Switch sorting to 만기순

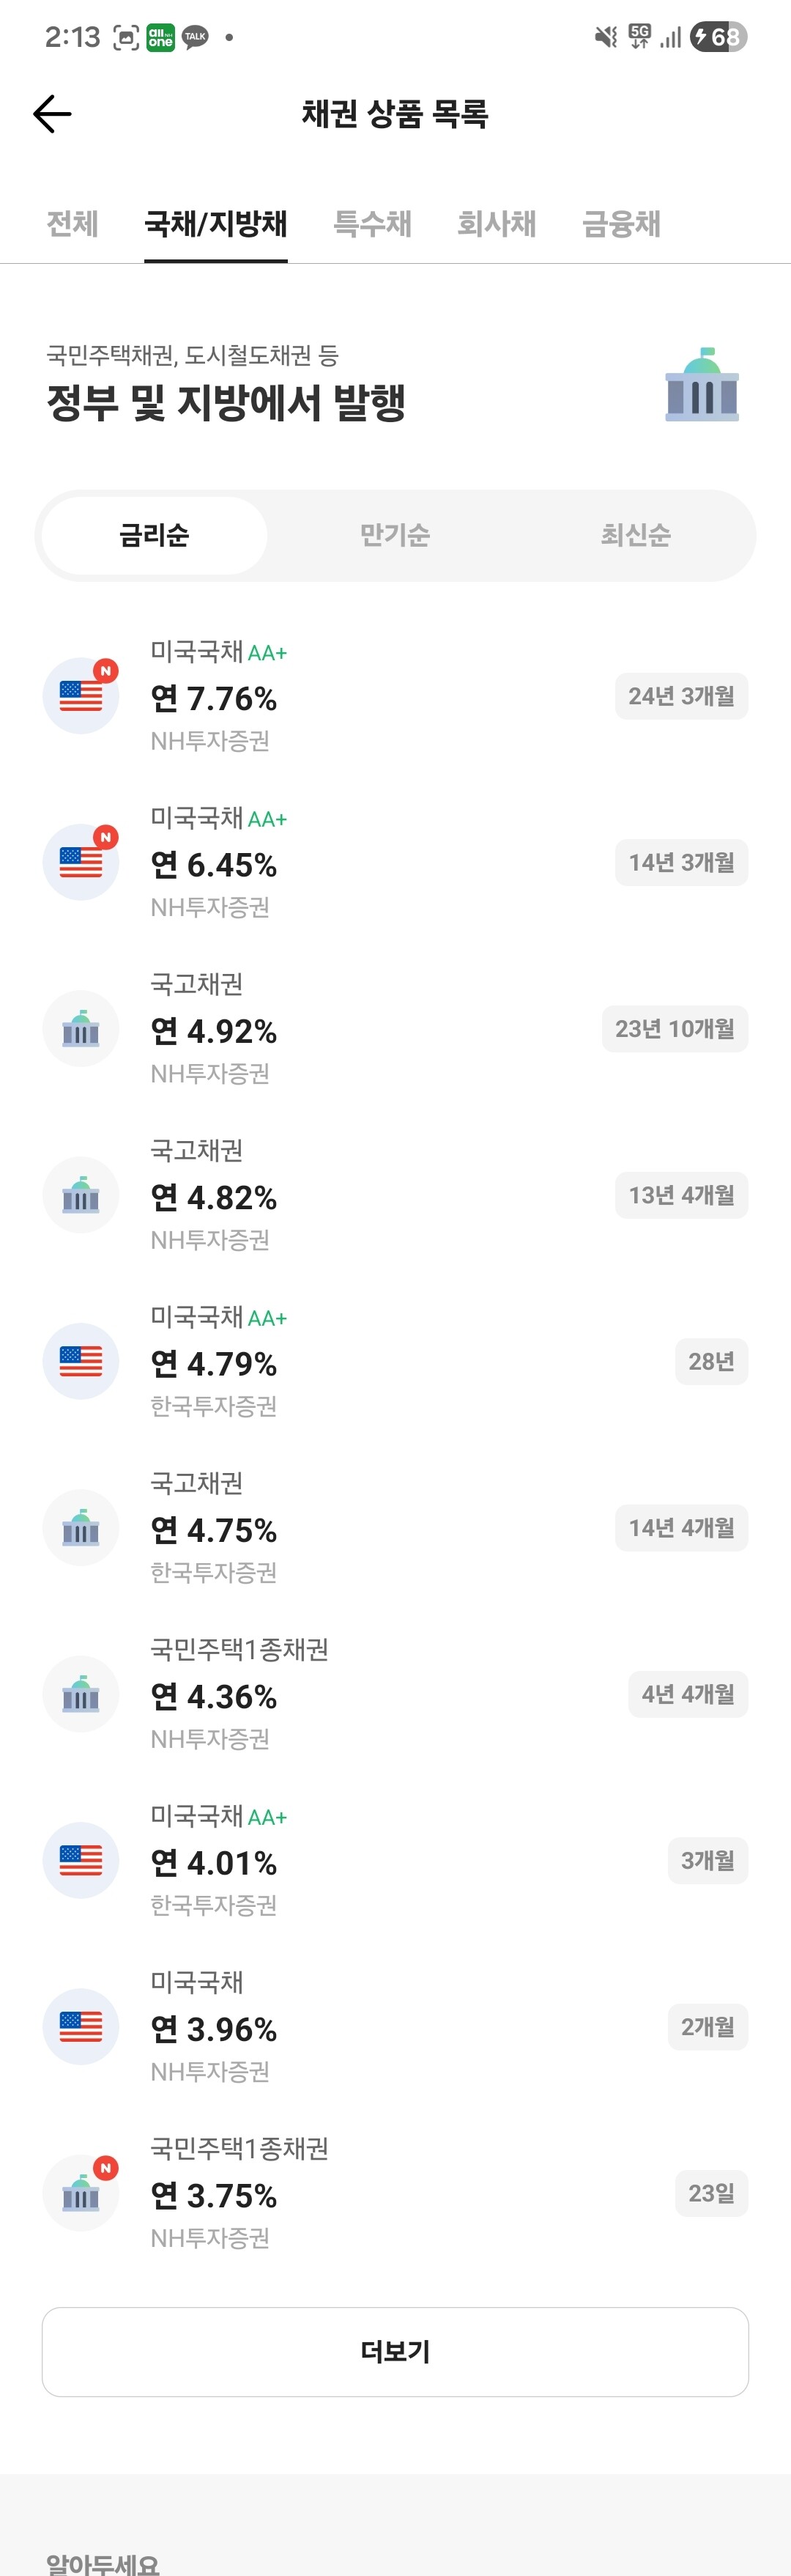395,535
